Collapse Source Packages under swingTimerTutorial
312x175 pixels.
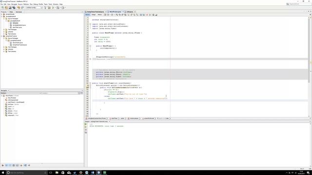(x=4, y=38)
